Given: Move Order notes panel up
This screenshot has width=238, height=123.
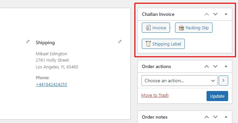Looking at the screenshot, I should [x=207, y=117].
